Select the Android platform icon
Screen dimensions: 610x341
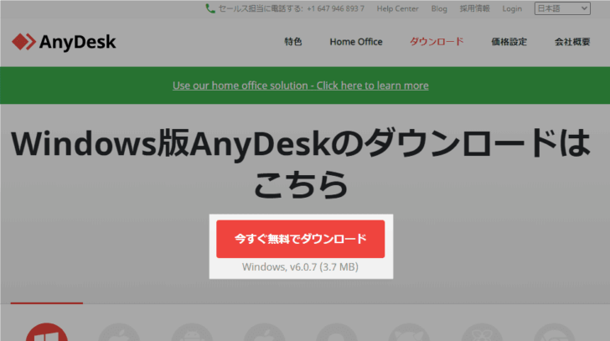point(192,332)
